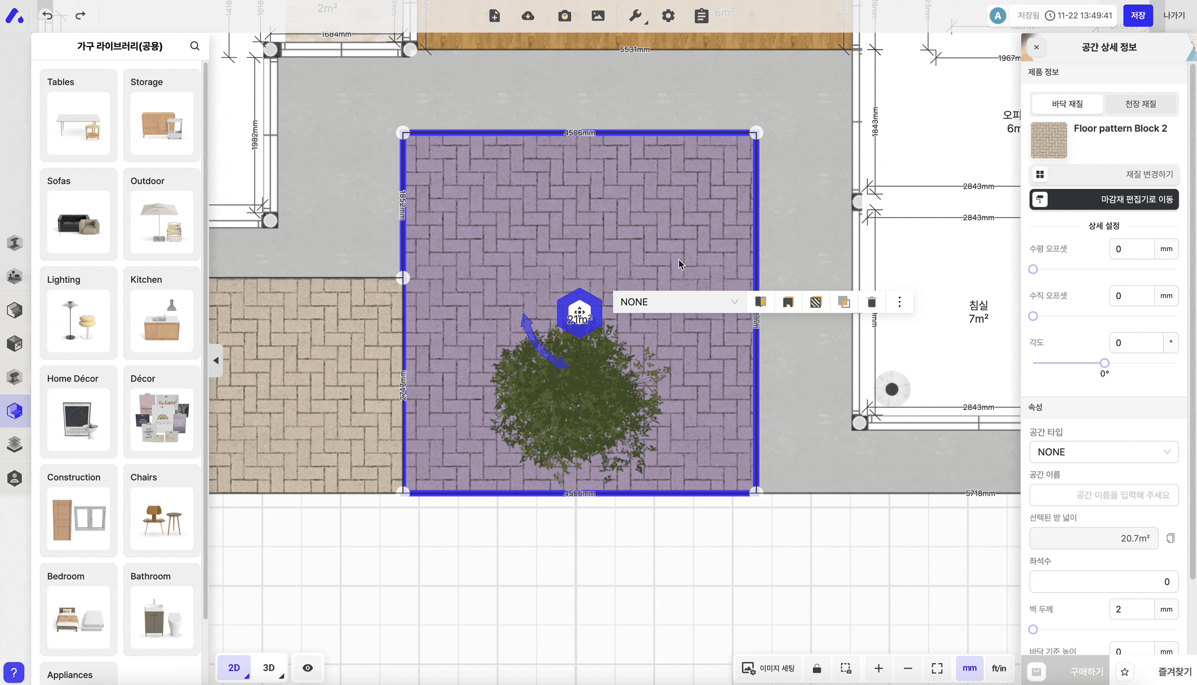Click the fullscreen fit view icon
The image size is (1197, 685).
tap(936, 668)
